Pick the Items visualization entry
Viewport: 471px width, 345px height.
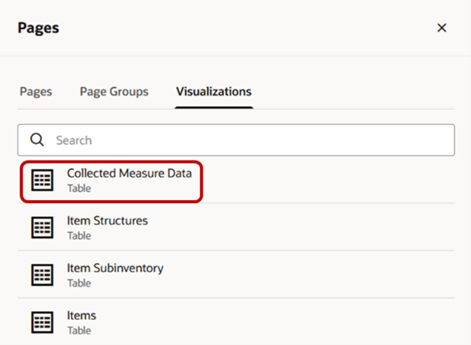click(x=81, y=316)
